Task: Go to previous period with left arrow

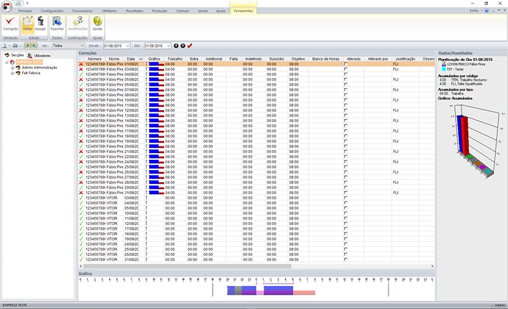Action: point(176,46)
